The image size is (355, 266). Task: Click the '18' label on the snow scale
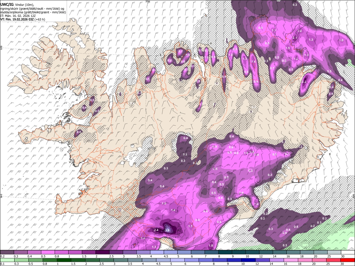[x=302, y=256]
